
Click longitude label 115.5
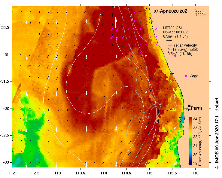click(x=172, y=173)
